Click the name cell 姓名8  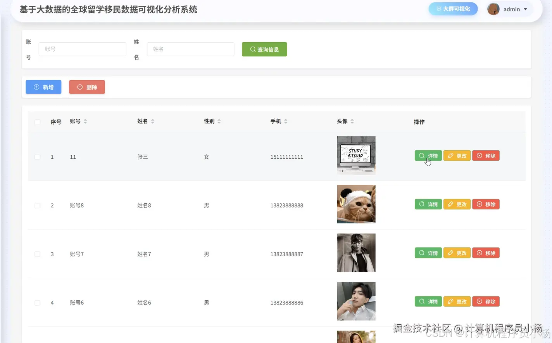pyautogui.click(x=144, y=206)
